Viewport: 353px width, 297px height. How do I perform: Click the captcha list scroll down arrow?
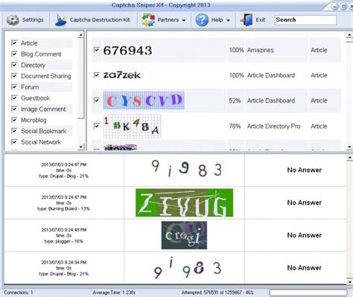point(349,147)
